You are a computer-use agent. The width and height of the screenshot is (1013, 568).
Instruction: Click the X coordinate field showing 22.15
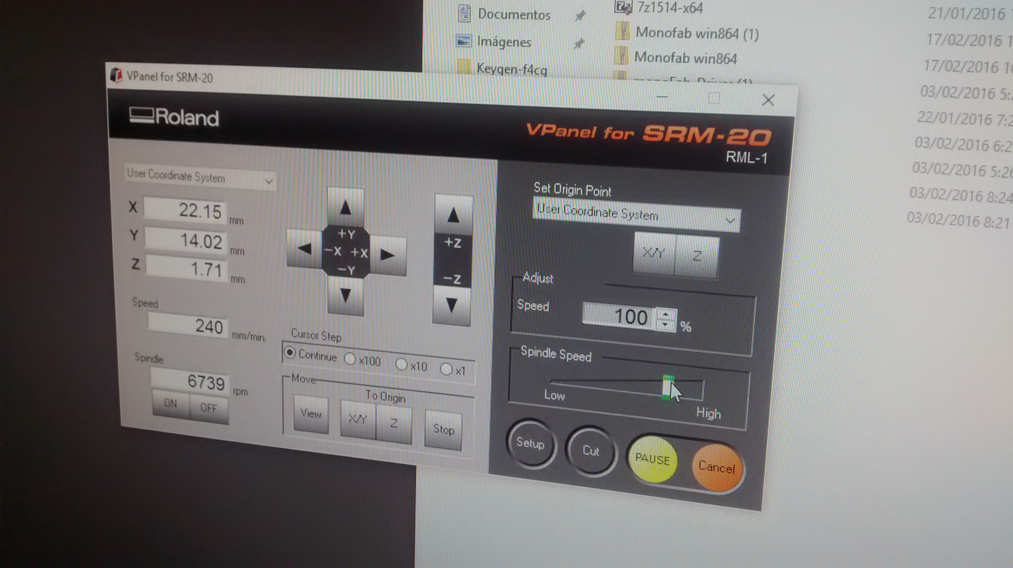click(185, 210)
